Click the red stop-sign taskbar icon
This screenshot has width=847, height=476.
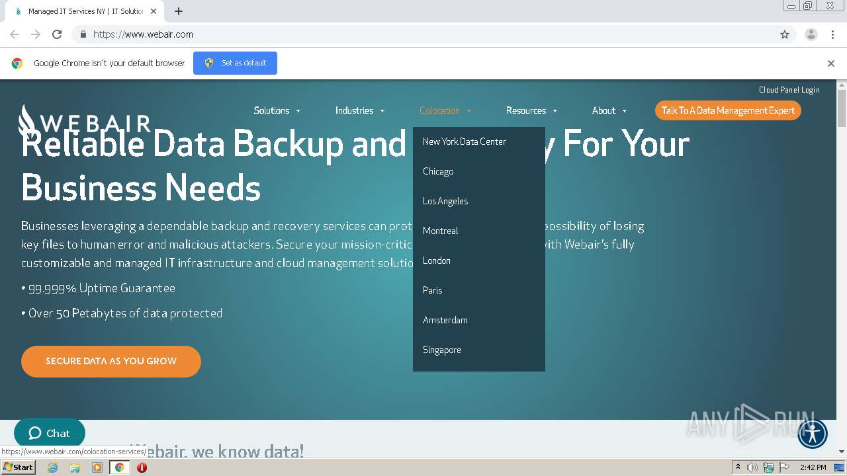[142, 467]
